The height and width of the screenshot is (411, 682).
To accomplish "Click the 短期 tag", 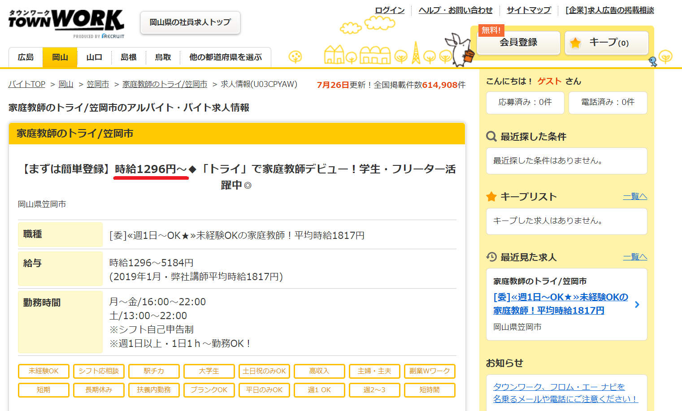I will click(43, 390).
